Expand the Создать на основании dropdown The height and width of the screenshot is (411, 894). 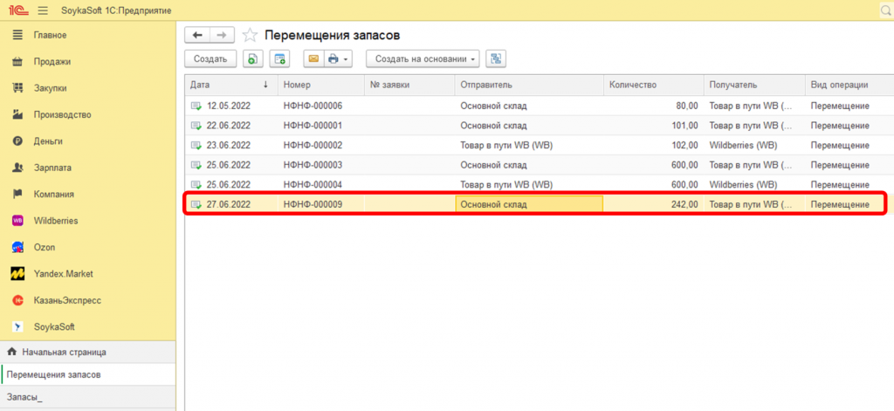click(x=423, y=59)
